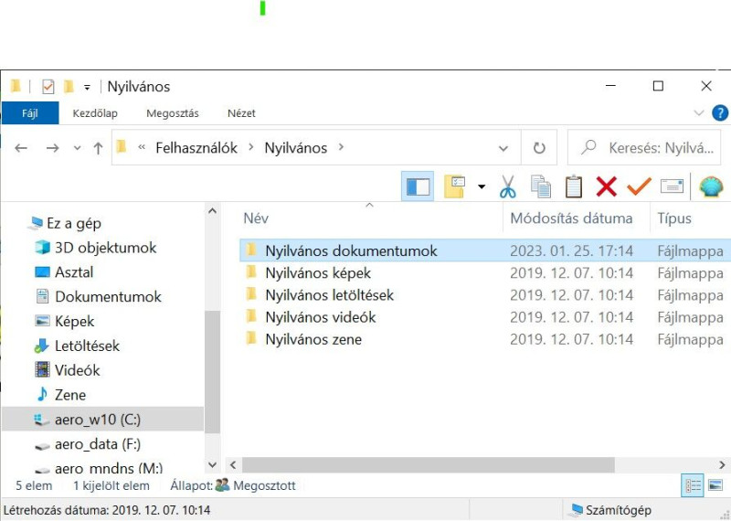Click the new folder icon in title bar
The height and width of the screenshot is (521, 731).
click(69, 86)
